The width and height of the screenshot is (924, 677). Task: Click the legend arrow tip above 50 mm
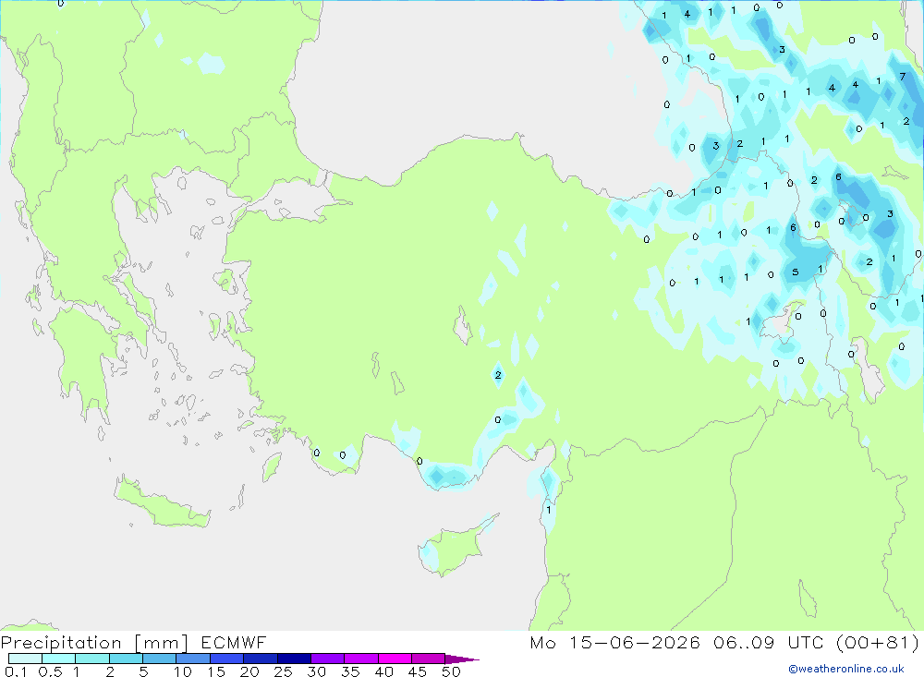click(x=462, y=659)
